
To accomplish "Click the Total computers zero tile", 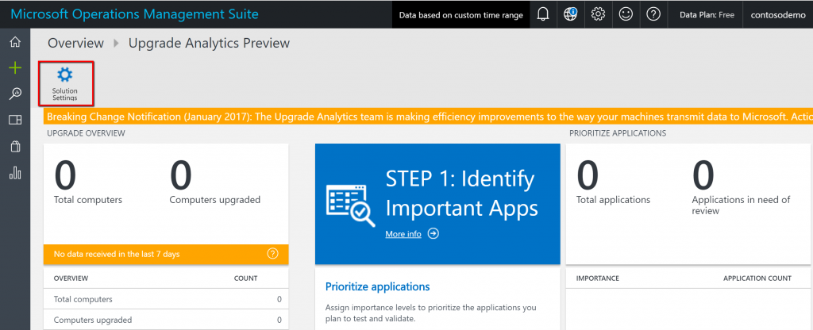I will pyautogui.click(x=88, y=182).
